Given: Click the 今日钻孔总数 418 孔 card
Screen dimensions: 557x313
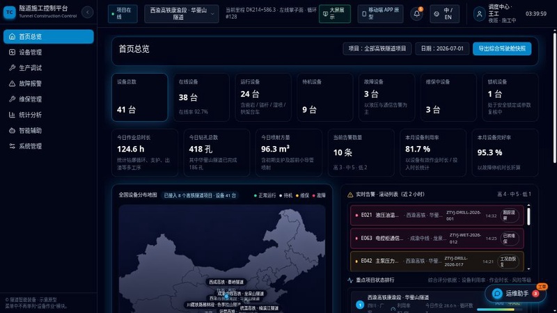Looking at the screenshot, I should [217, 152].
